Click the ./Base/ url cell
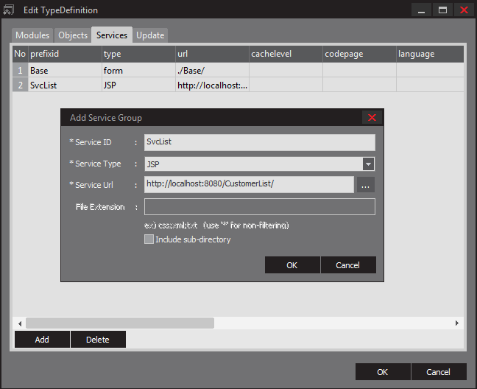The width and height of the screenshot is (477, 389). [212, 70]
